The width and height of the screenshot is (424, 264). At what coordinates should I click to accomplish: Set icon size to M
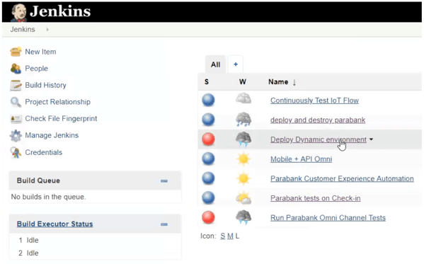[x=230, y=236]
